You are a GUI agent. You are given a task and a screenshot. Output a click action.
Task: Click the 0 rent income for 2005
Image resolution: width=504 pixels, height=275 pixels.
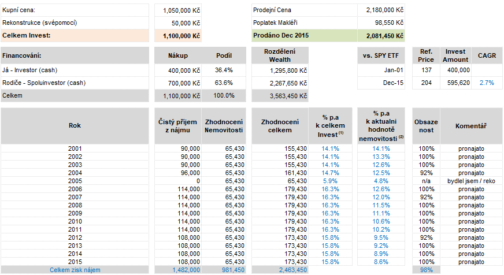[178, 181]
